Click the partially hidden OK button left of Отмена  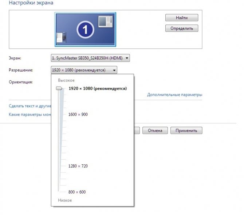pyautogui.click(x=137, y=131)
